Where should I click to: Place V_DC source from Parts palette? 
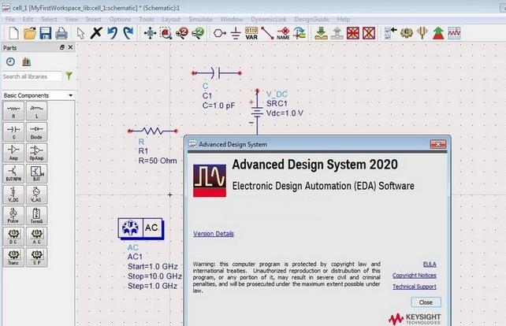pyautogui.click(x=13, y=194)
